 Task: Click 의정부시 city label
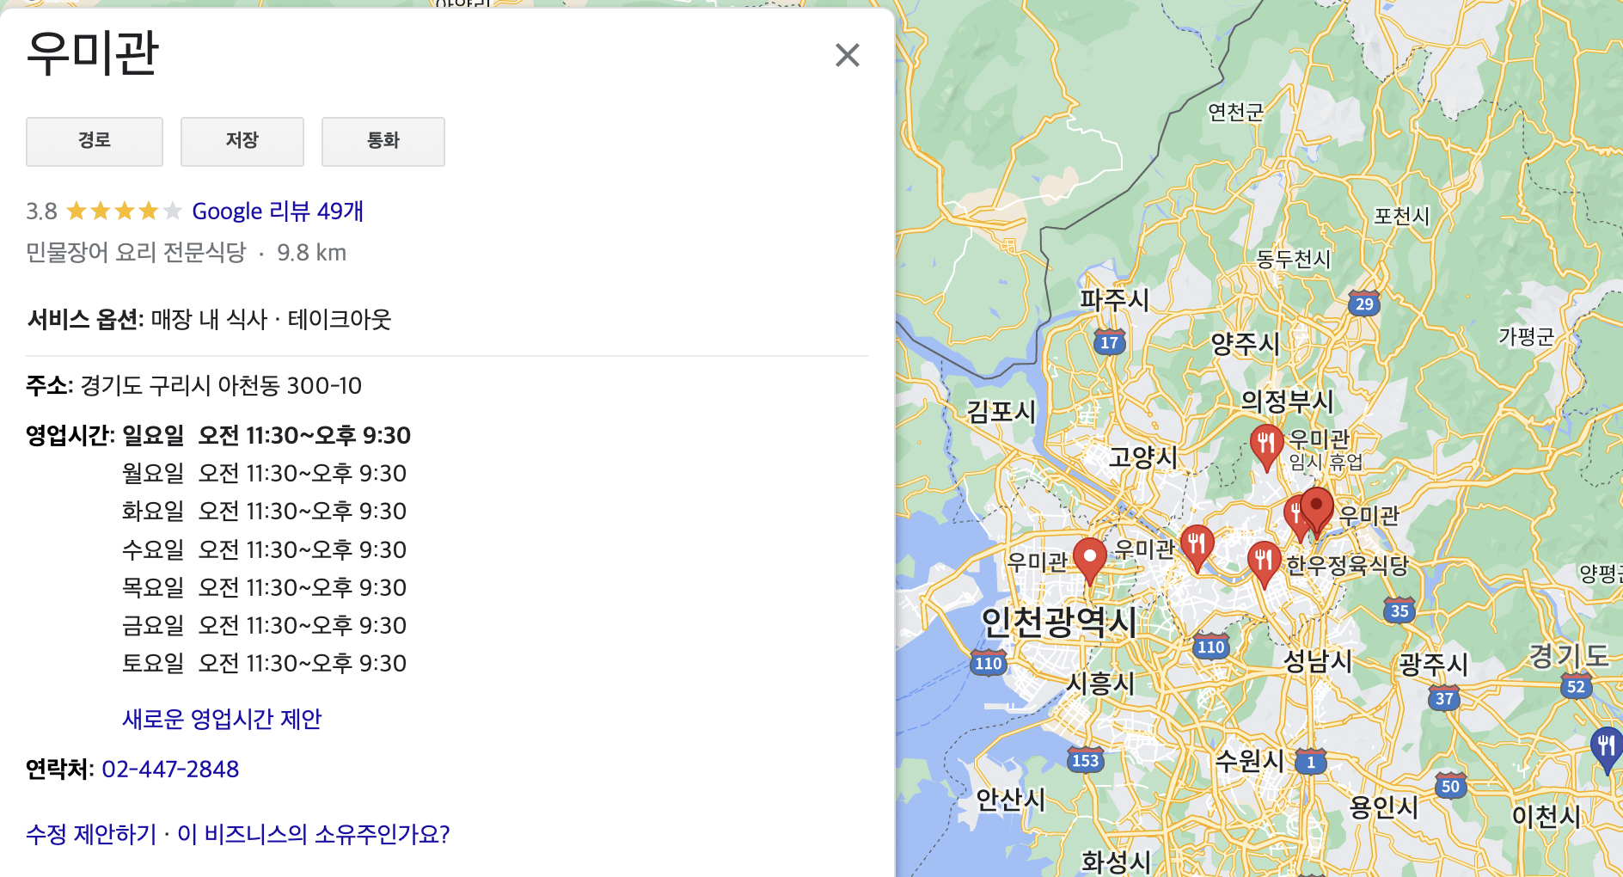(1287, 401)
